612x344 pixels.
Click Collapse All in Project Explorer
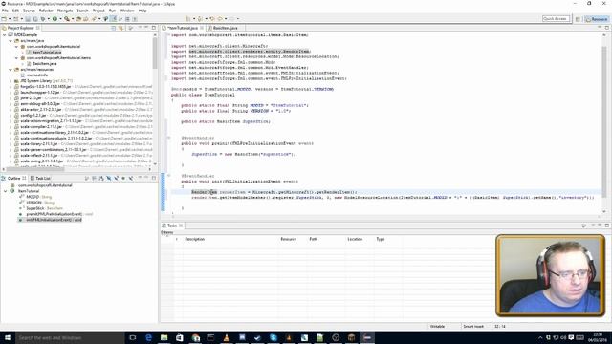coord(113,28)
